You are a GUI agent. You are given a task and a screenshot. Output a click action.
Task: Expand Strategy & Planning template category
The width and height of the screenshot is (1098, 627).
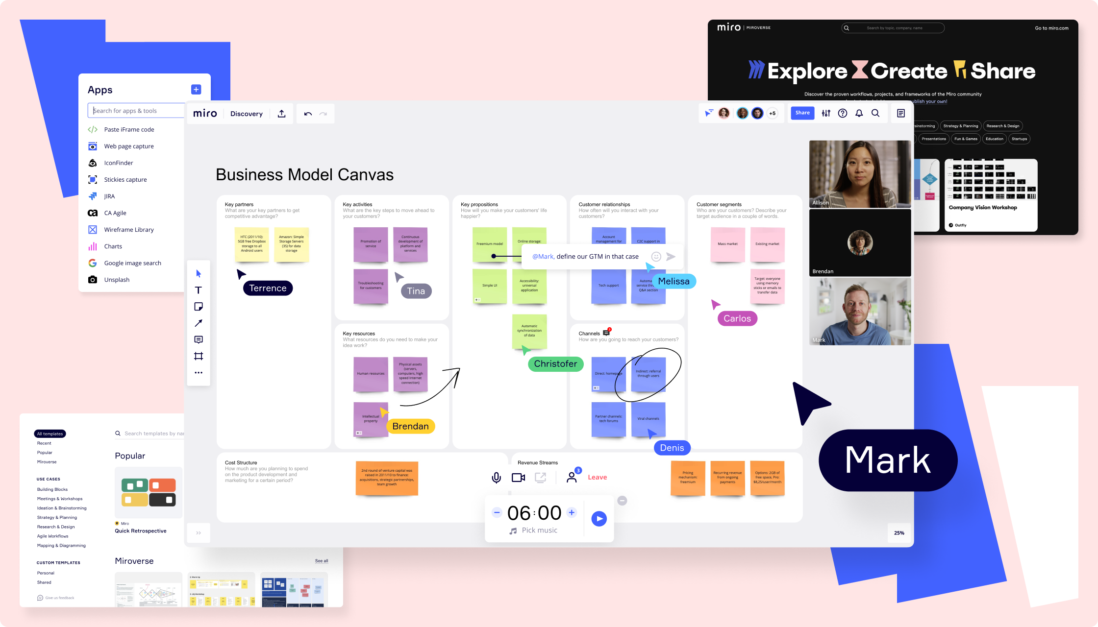click(x=56, y=517)
